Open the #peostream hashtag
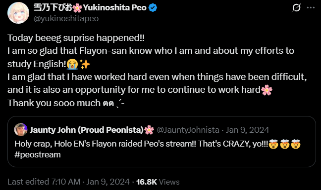The height and width of the screenshot is (190, 321). (38, 155)
